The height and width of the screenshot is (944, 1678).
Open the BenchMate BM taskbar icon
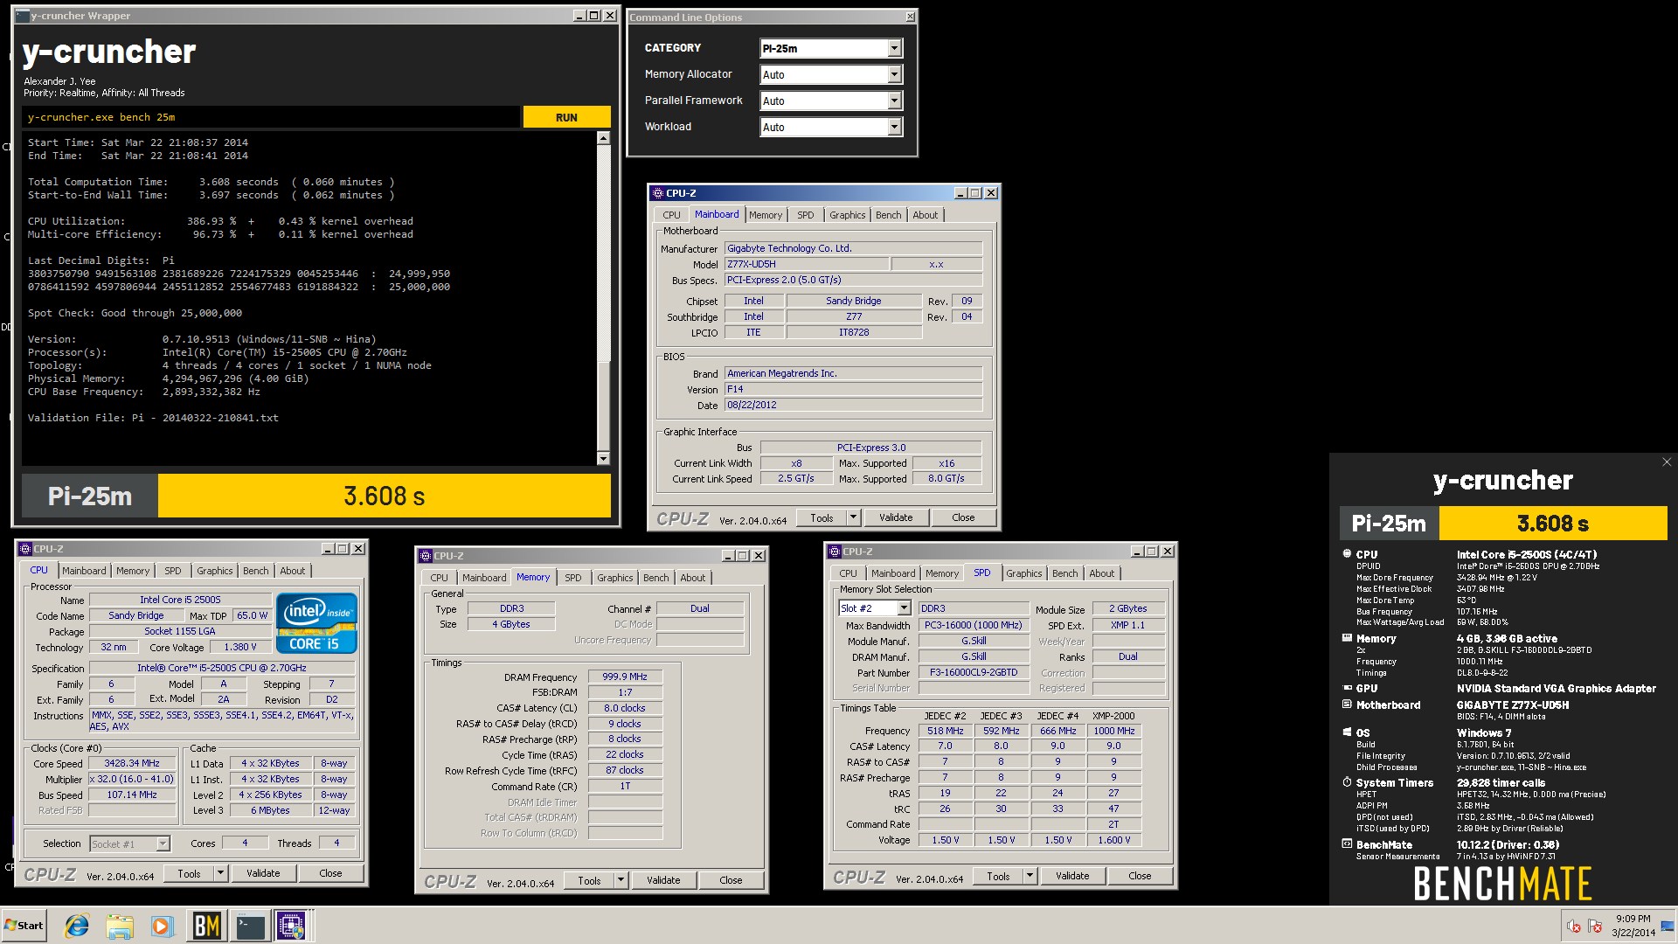(x=206, y=926)
